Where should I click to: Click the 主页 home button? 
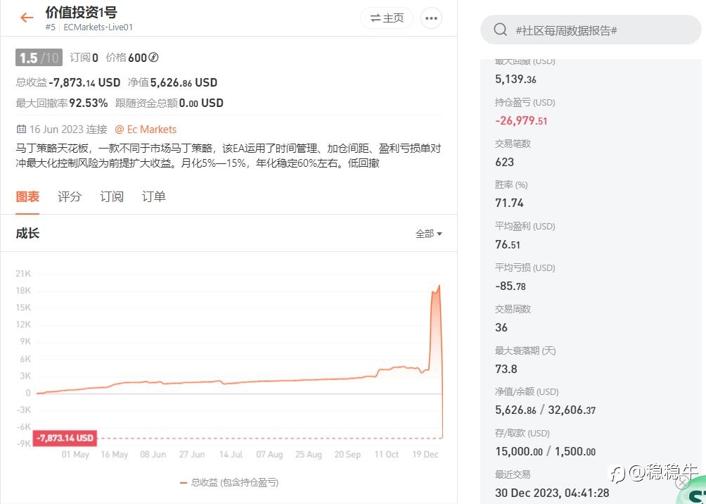tap(386, 18)
